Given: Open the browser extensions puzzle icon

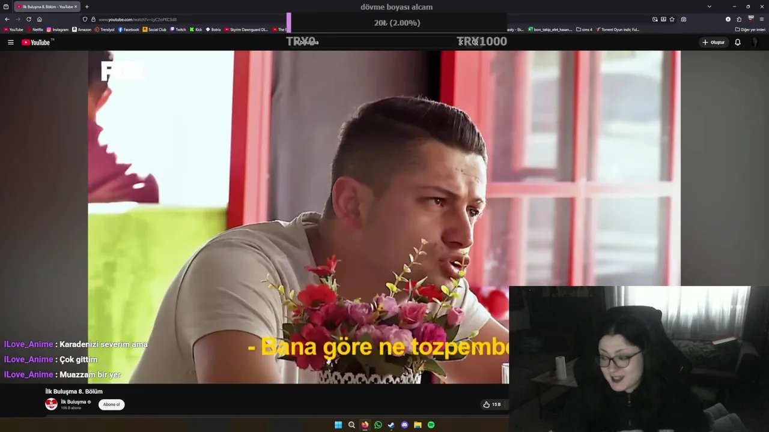Looking at the screenshot, I should pyautogui.click(x=739, y=19).
